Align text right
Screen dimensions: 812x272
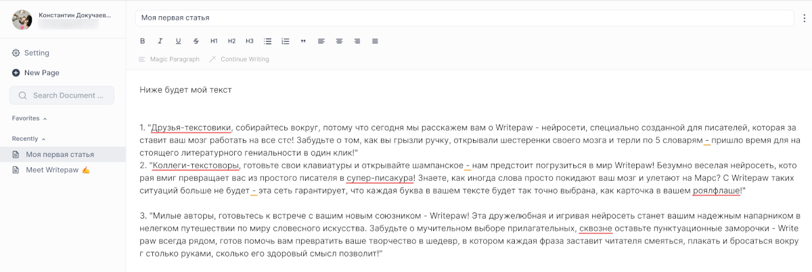pyautogui.click(x=357, y=41)
